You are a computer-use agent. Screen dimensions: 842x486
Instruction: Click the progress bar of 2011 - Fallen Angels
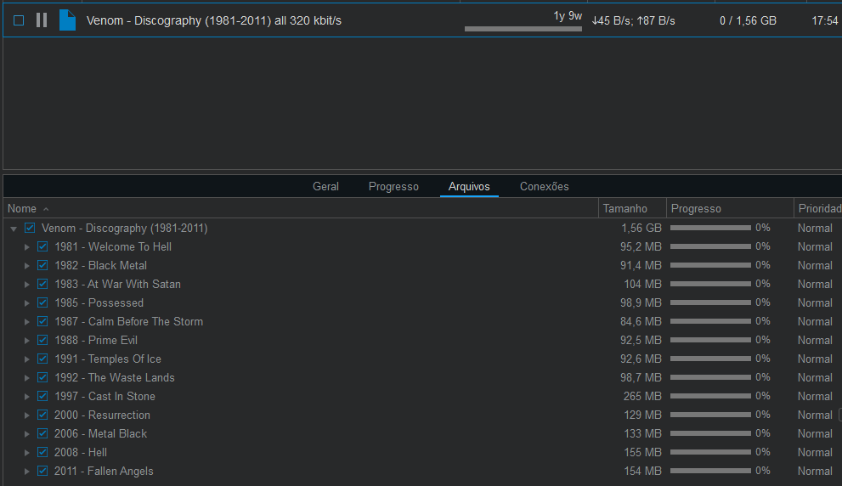point(710,471)
